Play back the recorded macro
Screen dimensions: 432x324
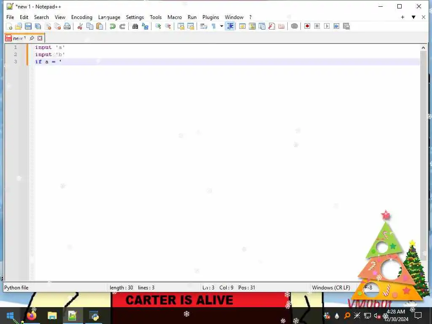(327, 26)
